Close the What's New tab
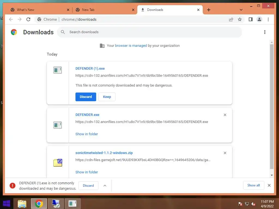Viewport: 279px width, 209px height. [x=68, y=10]
